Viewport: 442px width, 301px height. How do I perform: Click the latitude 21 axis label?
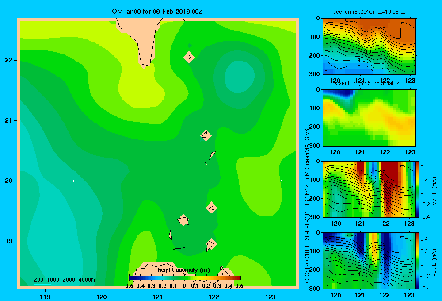[x=9, y=120]
